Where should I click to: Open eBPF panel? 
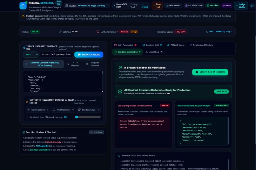click(227, 5)
